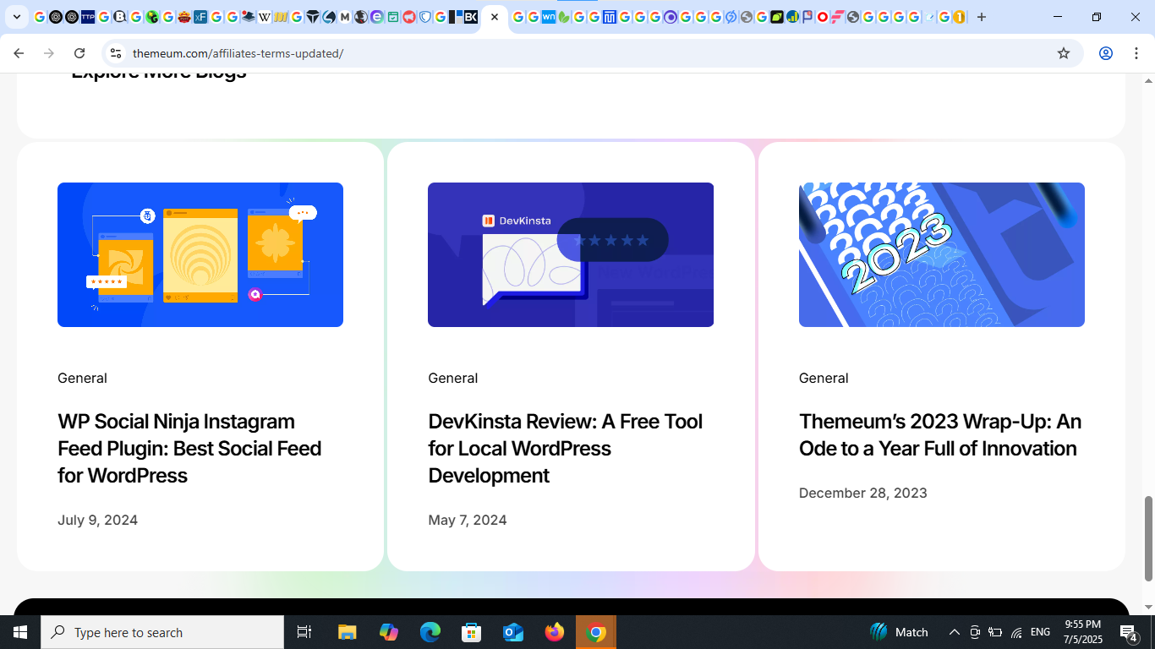Switch to the BK favicon tab
This screenshot has width=1155, height=649.
[x=471, y=17]
